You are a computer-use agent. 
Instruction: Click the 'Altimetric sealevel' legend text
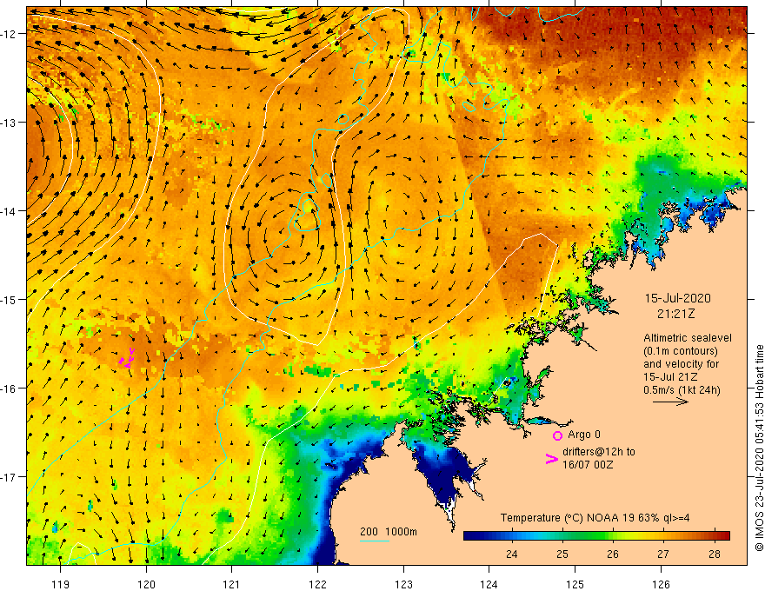688,338
